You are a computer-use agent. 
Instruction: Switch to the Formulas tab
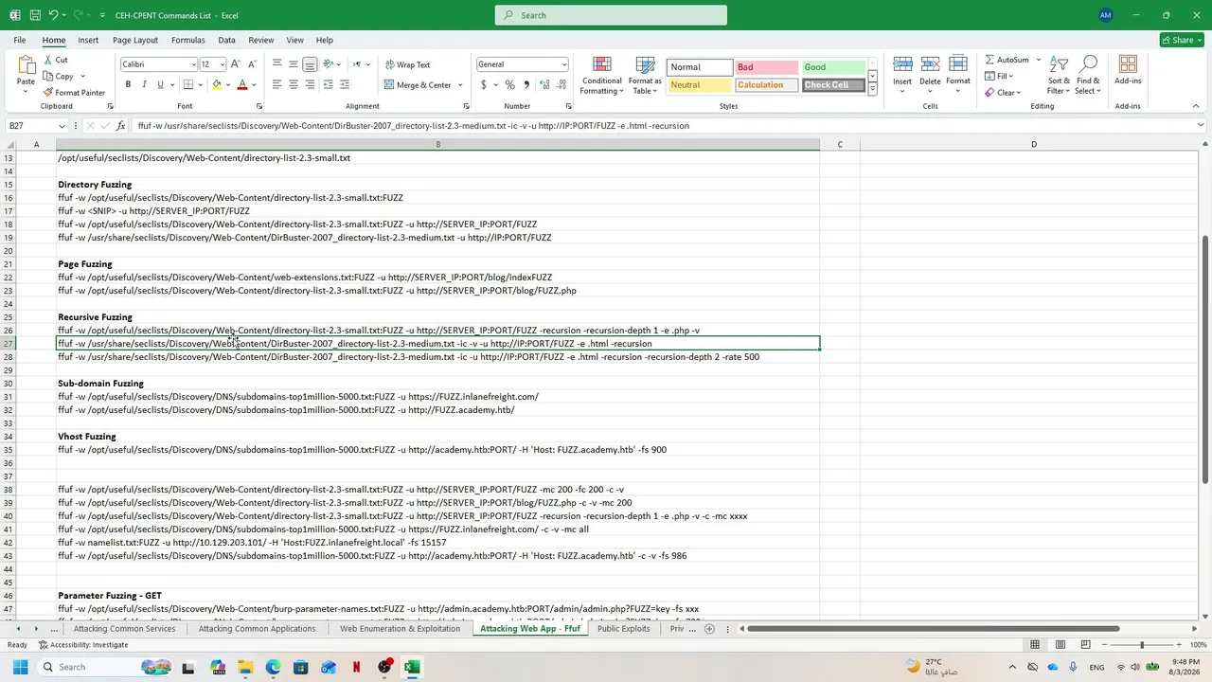tap(187, 40)
